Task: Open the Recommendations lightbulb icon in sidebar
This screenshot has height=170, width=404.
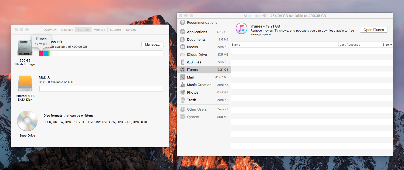Action: [x=183, y=22]
